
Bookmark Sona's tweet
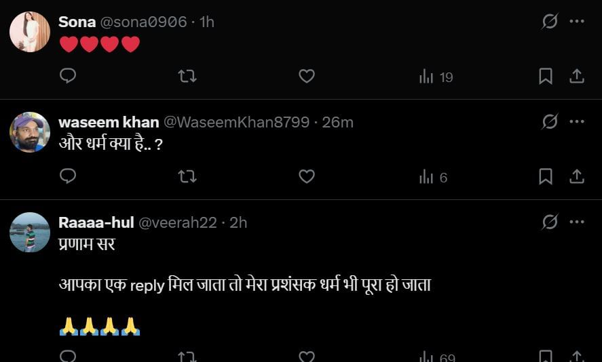click(x=545, y=77)
